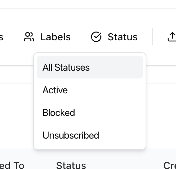The height and width of the screenshot is (169, 176).
Task: Pick Blocked in status list
Action: tap(90, 112)
